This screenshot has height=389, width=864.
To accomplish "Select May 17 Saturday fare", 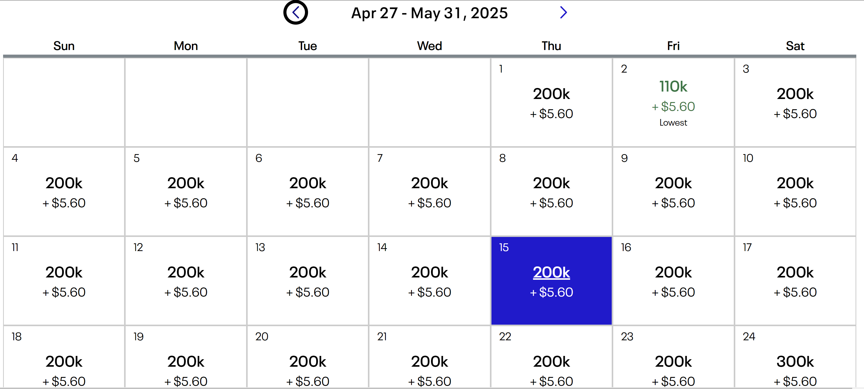I will [x=795, y=281].
